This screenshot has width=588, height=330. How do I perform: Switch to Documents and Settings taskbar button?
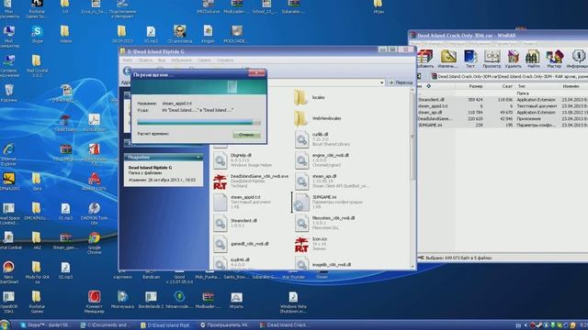[107, 325]
